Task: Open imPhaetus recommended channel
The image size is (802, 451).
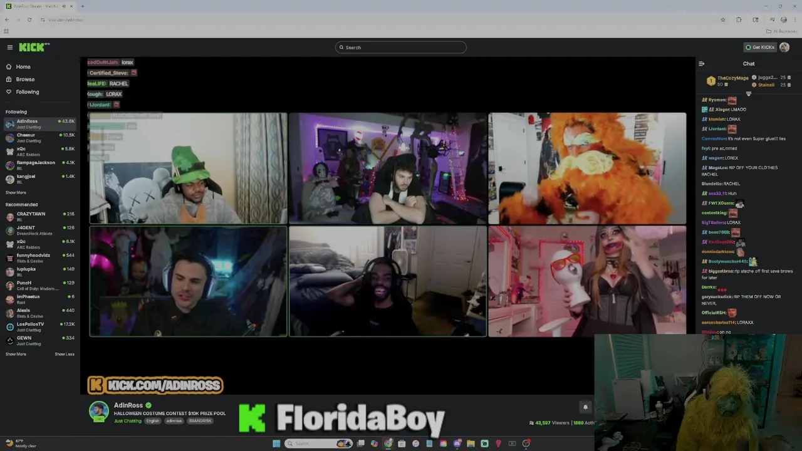Action: click(40, 299)
